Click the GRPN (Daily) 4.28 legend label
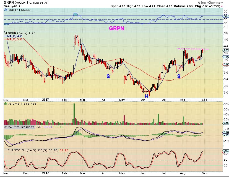The width and height of the screenshot is (229, 177). (x=22, y=33)
